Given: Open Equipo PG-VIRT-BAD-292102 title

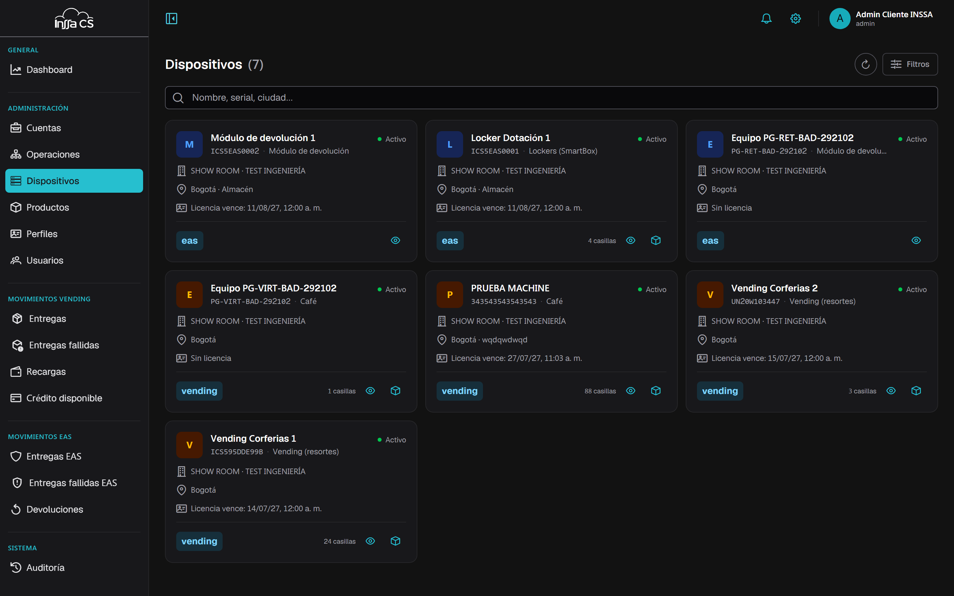Looking at the screenshot, I should [x=274, y=288].
